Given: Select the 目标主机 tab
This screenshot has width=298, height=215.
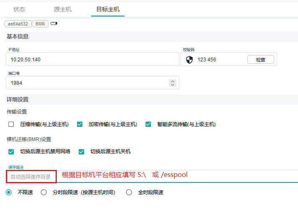Looking at the screenshot, I should (107, 9).
